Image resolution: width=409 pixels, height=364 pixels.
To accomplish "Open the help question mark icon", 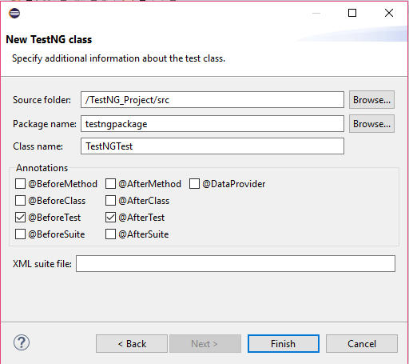I will (x=22, y=342).
